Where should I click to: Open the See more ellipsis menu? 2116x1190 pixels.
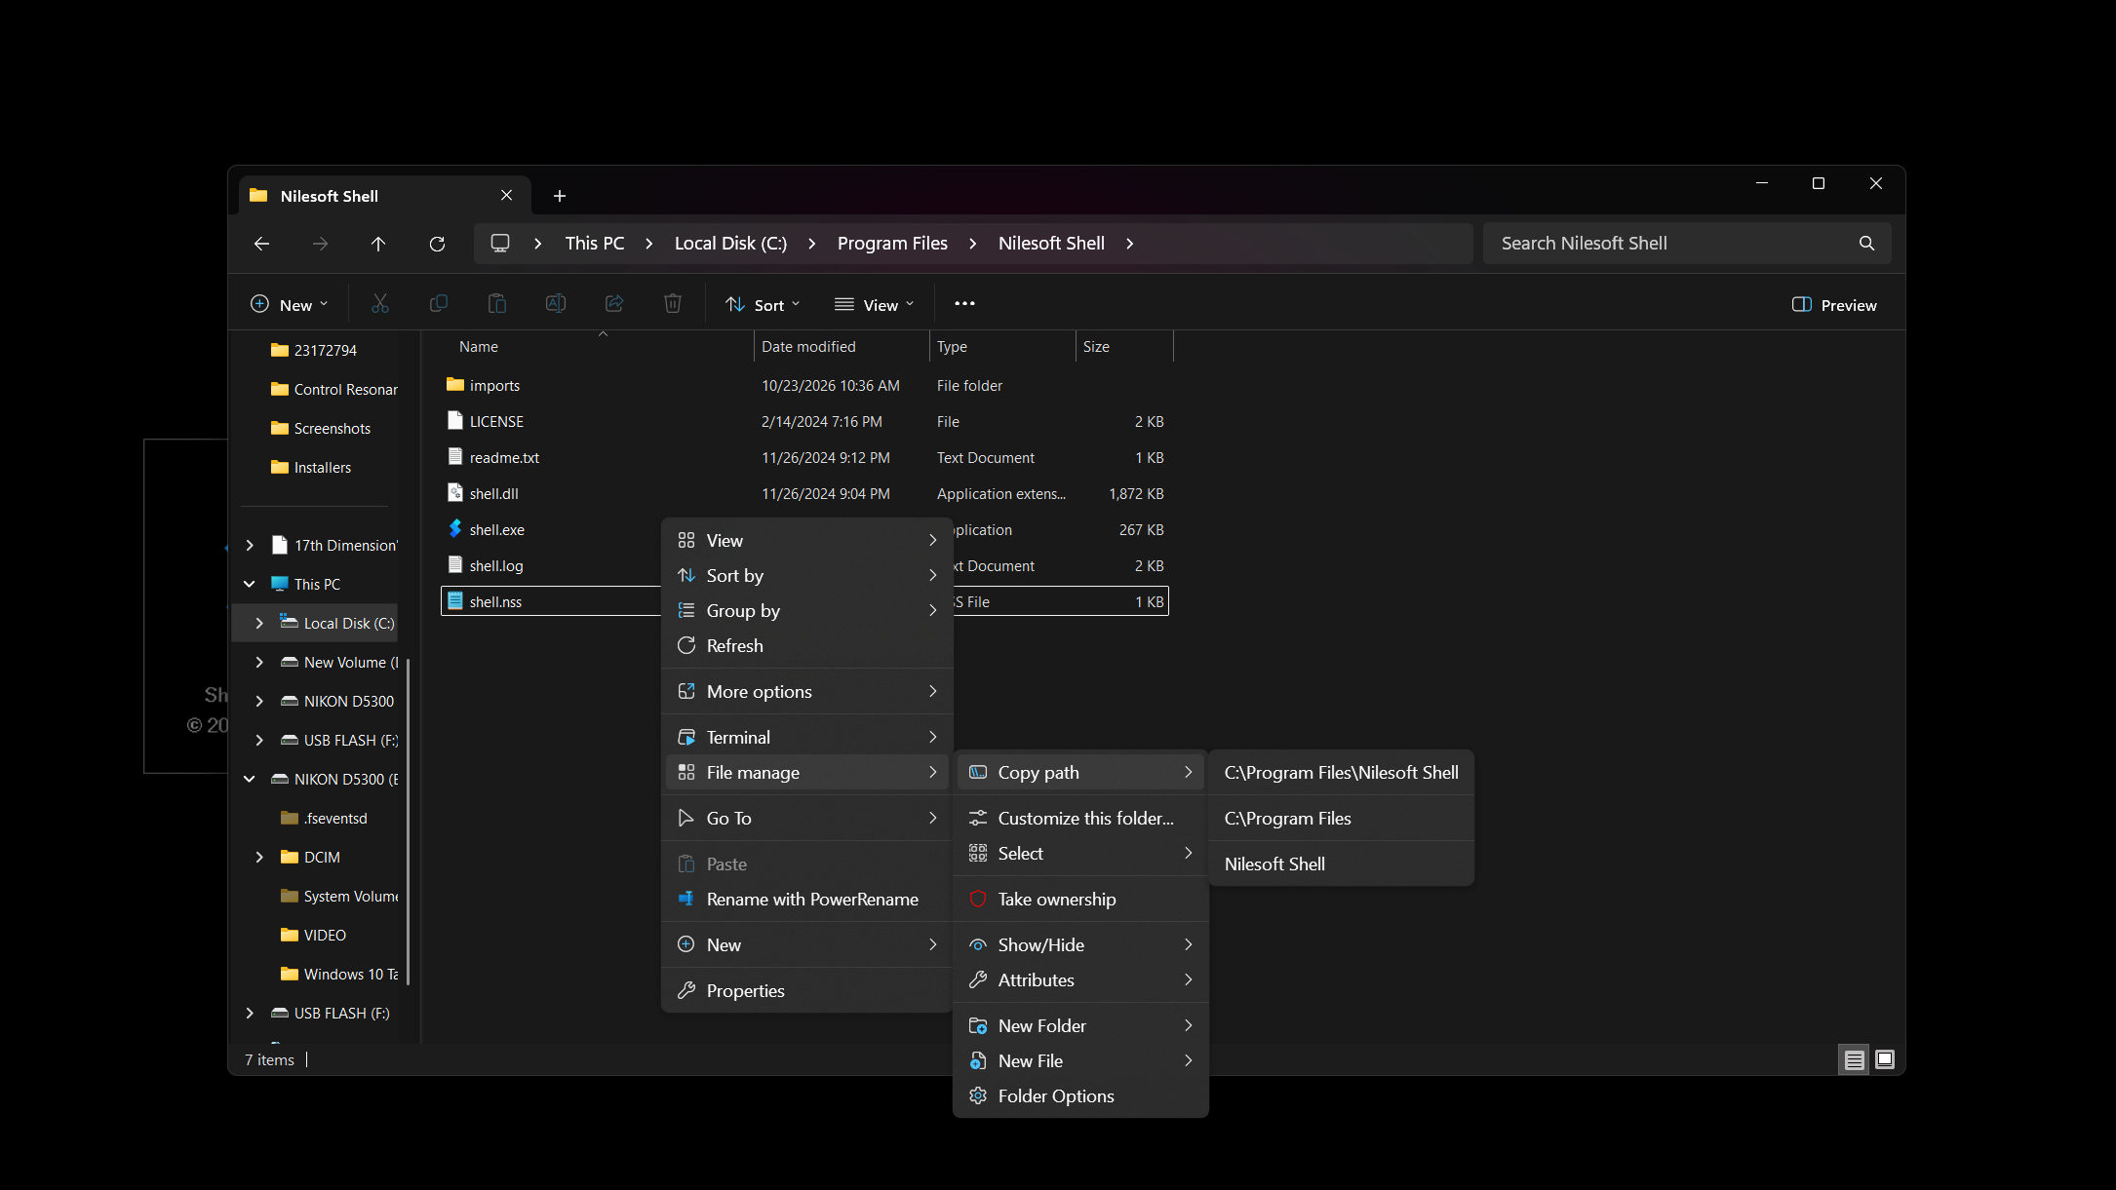coord(964,304)
